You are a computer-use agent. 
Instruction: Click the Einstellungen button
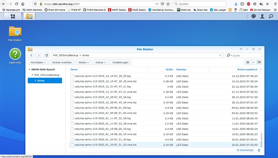(x=120, y=62)
